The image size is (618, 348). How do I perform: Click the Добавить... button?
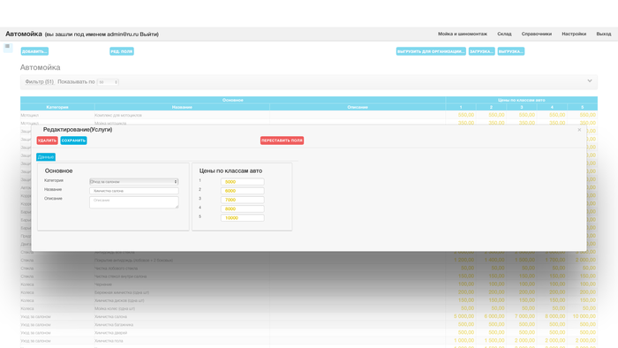[x=34, y=51]
